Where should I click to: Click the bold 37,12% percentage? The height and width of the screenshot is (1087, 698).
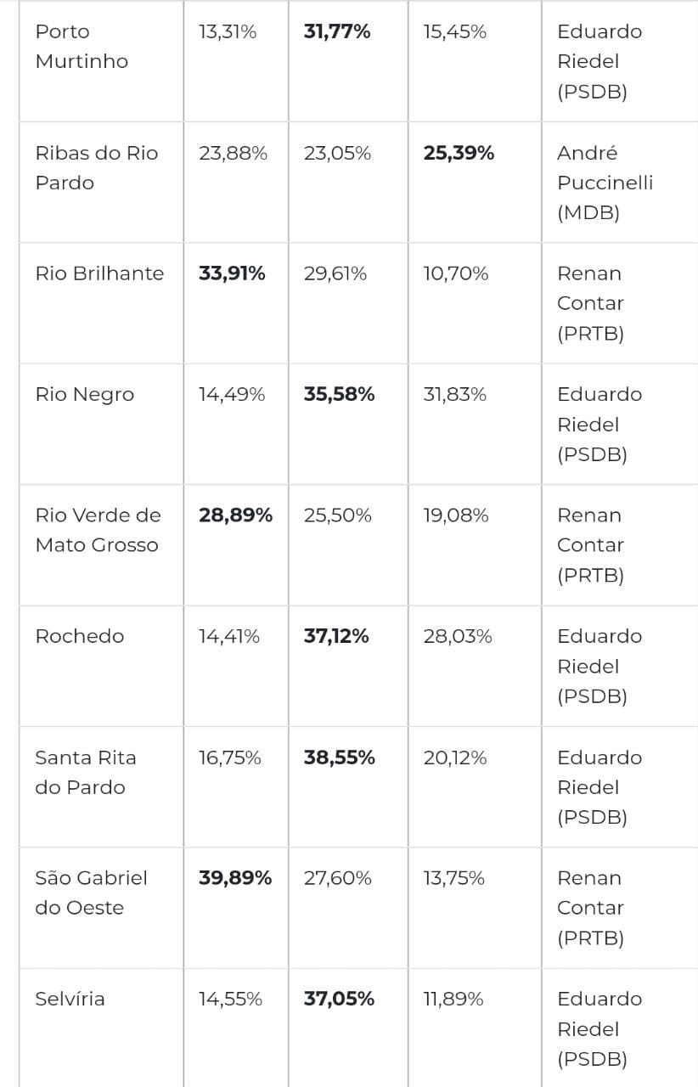tap(336, 637)
